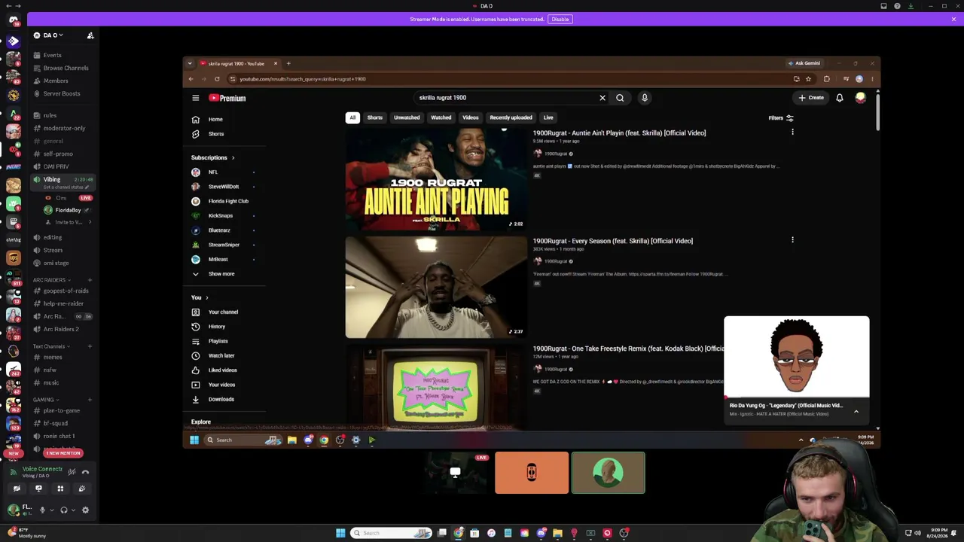Collapse the GAMING channel category
The image size is (964, 542).
[45, 400]
